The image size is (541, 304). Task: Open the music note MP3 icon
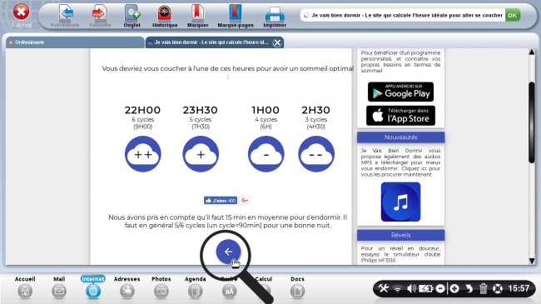point(400,202)
